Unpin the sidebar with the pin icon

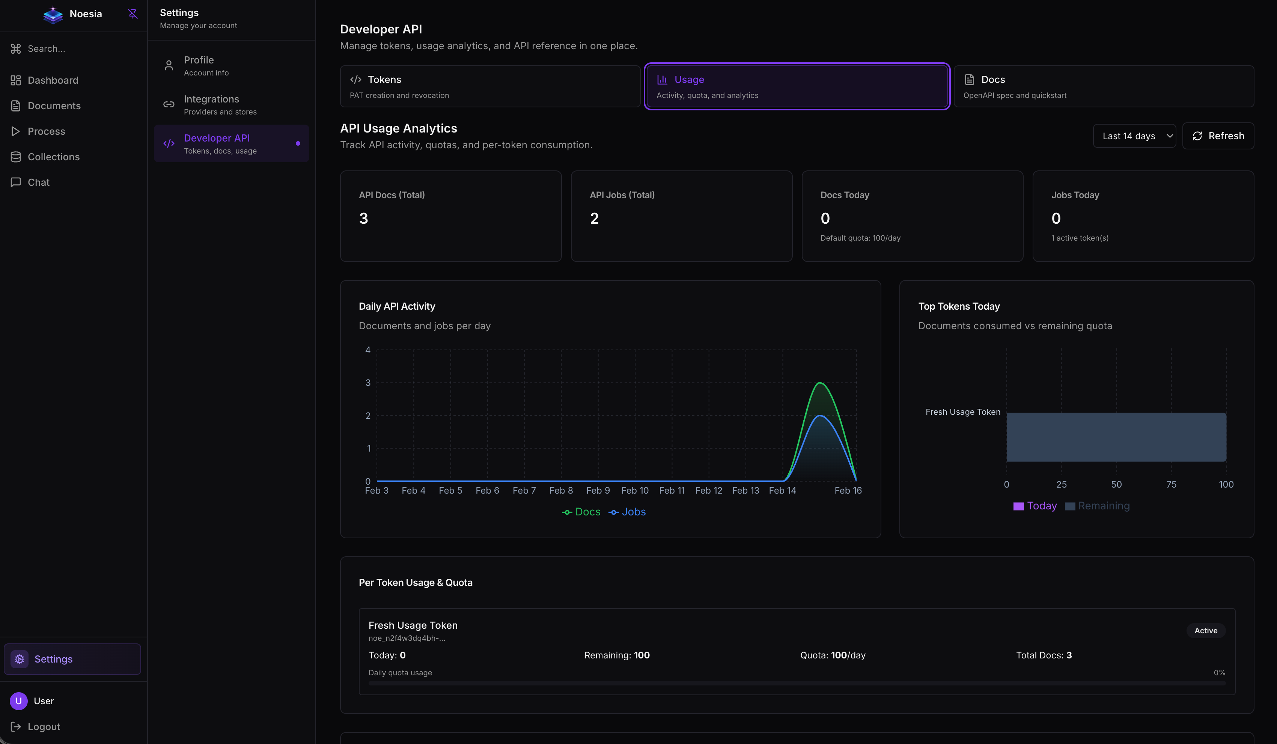click(132, 14)
